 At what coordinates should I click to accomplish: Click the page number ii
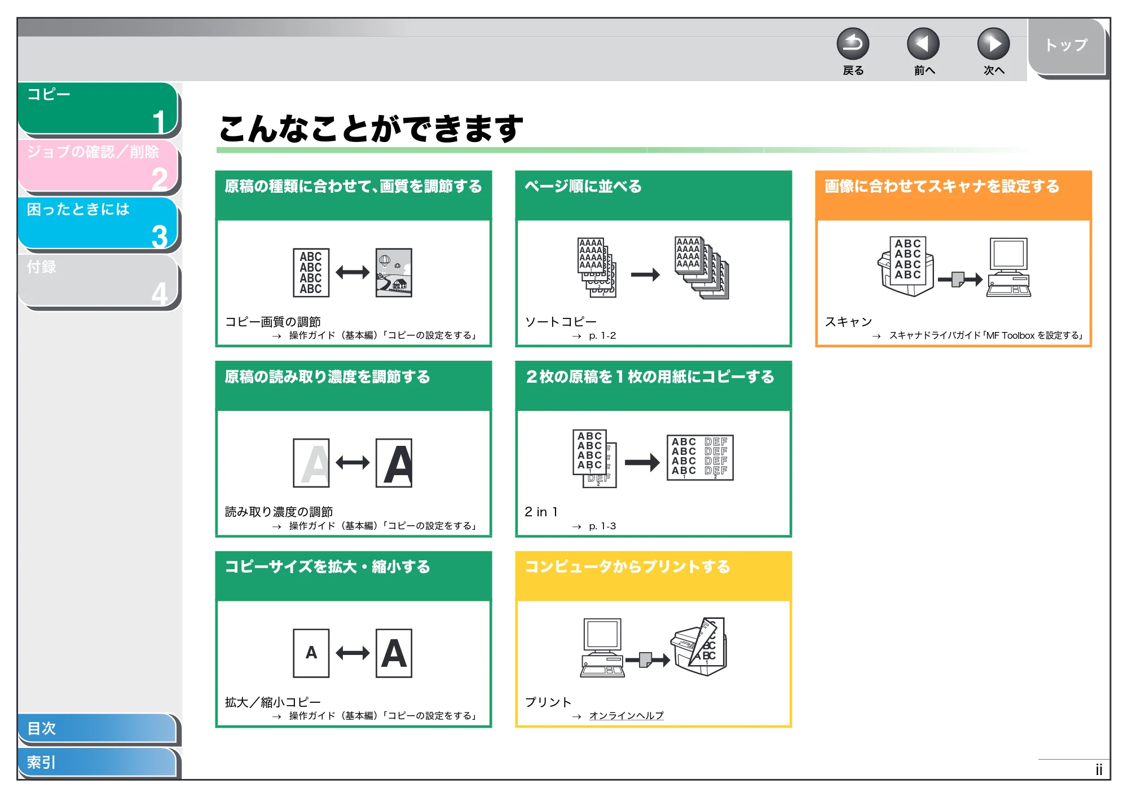tap(1099, 770)
